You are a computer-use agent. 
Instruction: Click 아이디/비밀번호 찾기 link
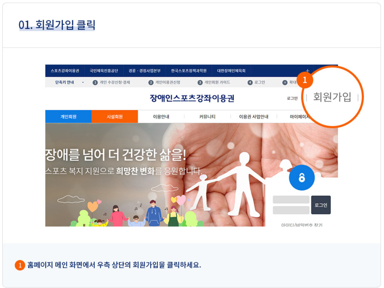[302, 224]
